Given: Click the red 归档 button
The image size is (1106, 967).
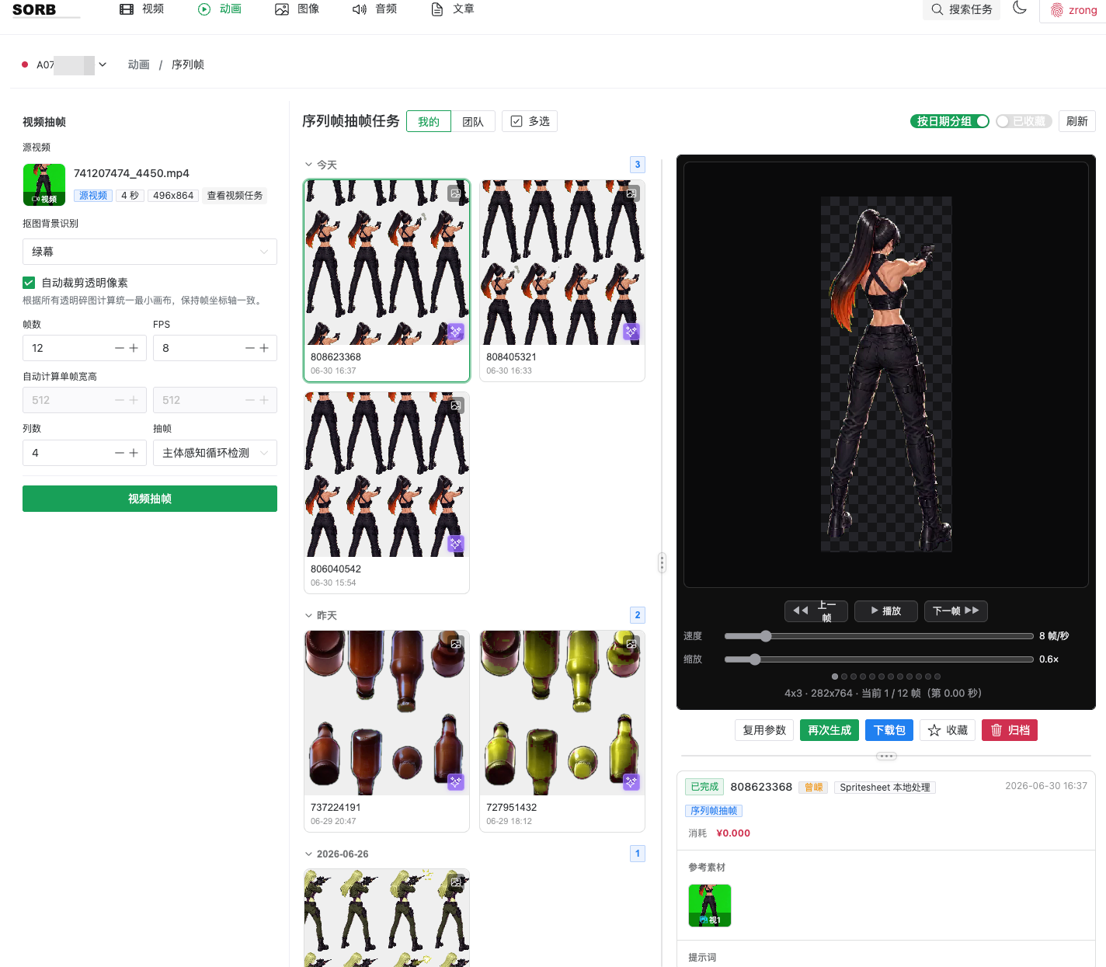Looking at the screenshot, I should [1010, 730].
